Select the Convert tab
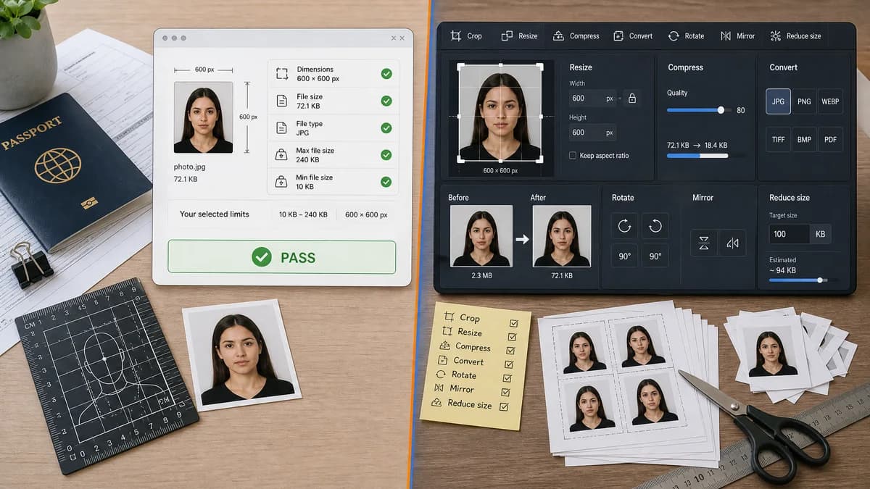Screen dimensions: 870x489 click(633, 35)
